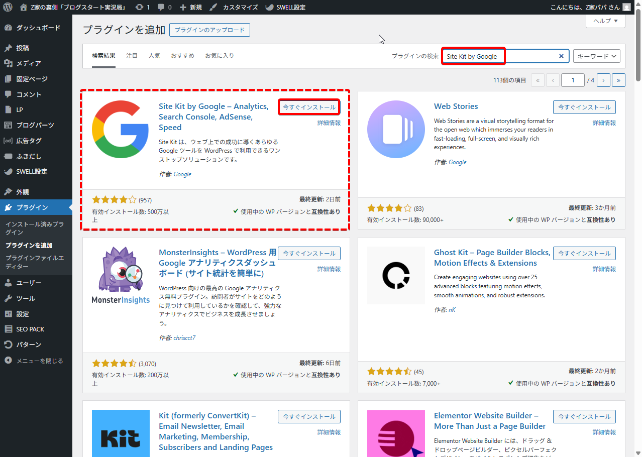Open 詳細情報 for Ghost Kit
The width and height of the screenshot is (642, 457).
tap(604, 269)
